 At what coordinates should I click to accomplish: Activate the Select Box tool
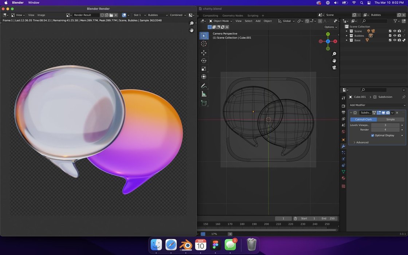[x=204, y=36]
